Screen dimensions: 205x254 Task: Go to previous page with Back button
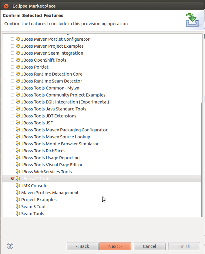82,246
